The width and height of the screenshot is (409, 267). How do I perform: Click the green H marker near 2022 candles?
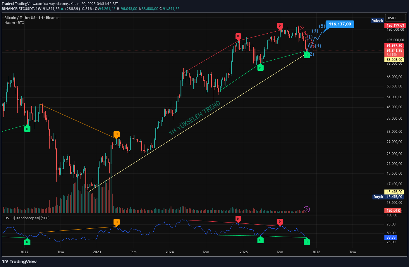pyautogui.click(x=27, y=129)
